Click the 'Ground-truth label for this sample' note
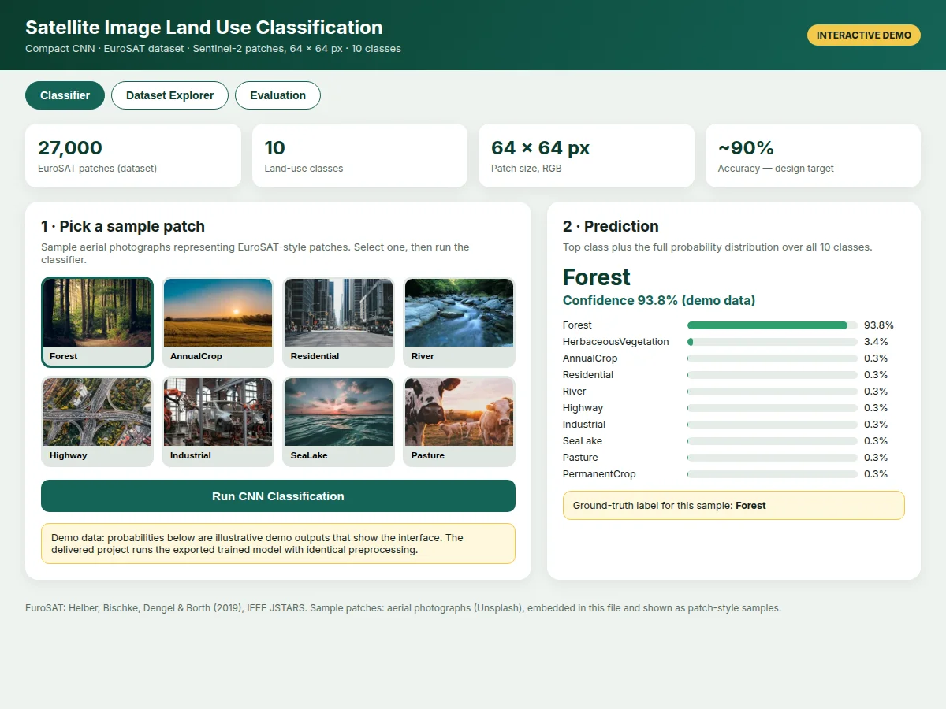The width and height of the screenshot is (946, 709). click(x=734, y=506)
